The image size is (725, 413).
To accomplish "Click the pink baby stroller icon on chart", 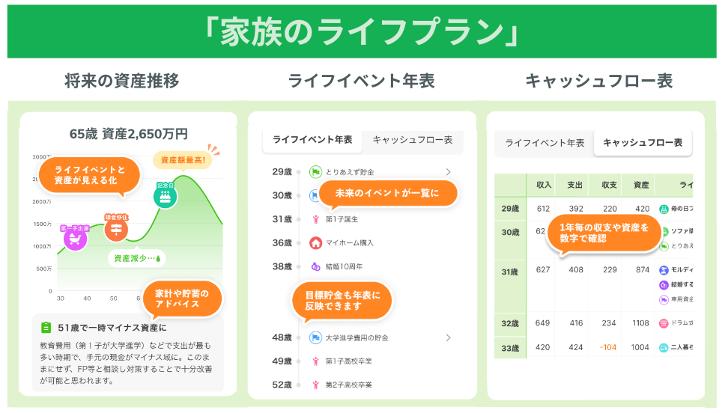I will coord(76,239).
